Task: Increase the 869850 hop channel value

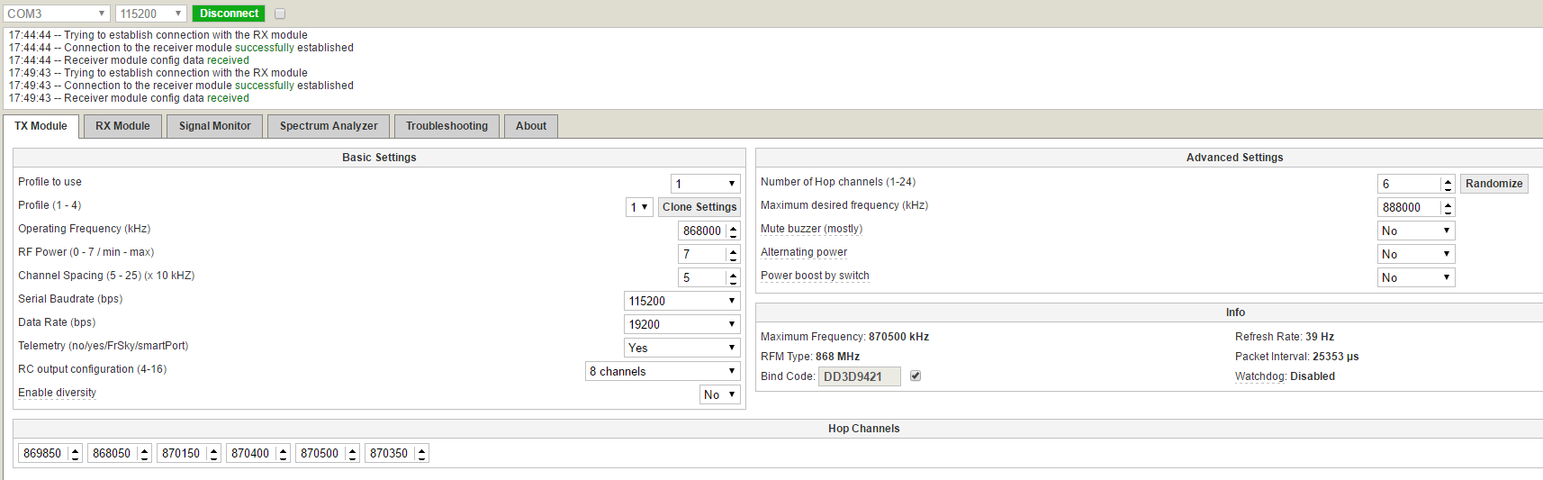Action: 76,449
